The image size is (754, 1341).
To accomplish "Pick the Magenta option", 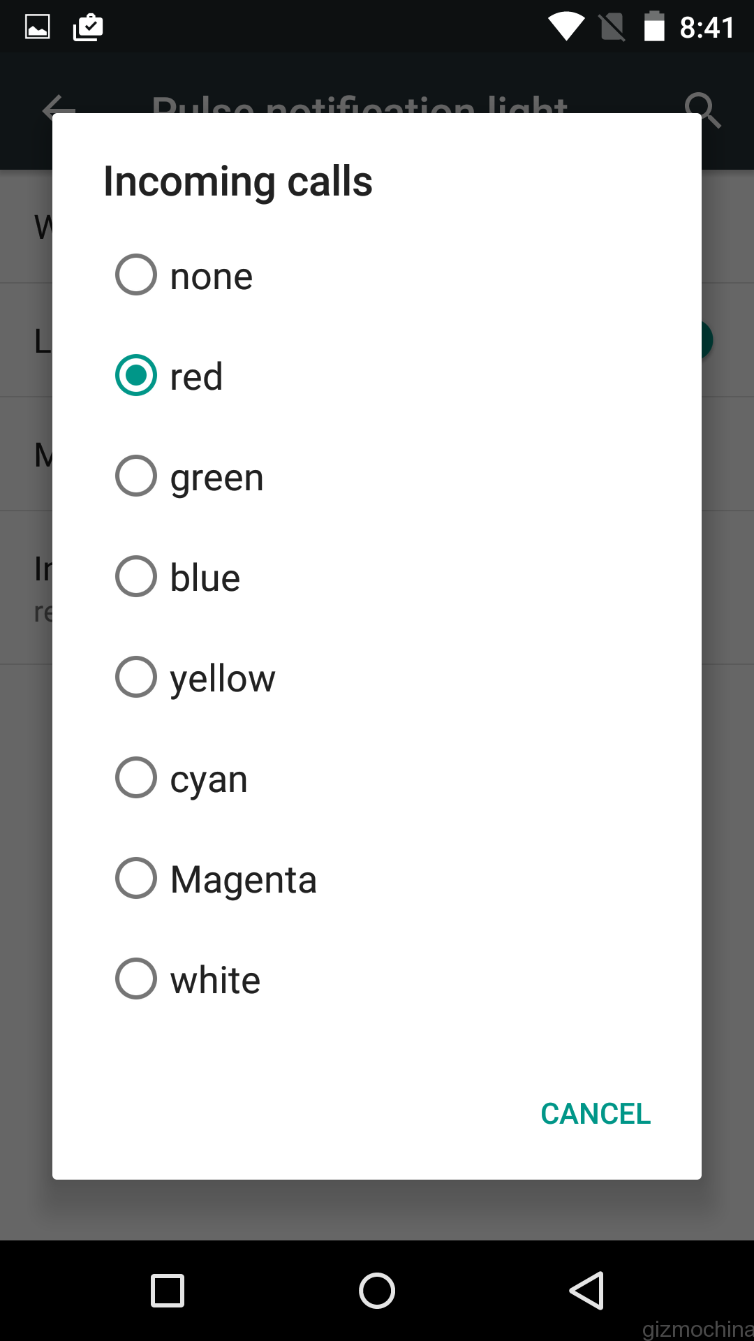I will 136,878.
